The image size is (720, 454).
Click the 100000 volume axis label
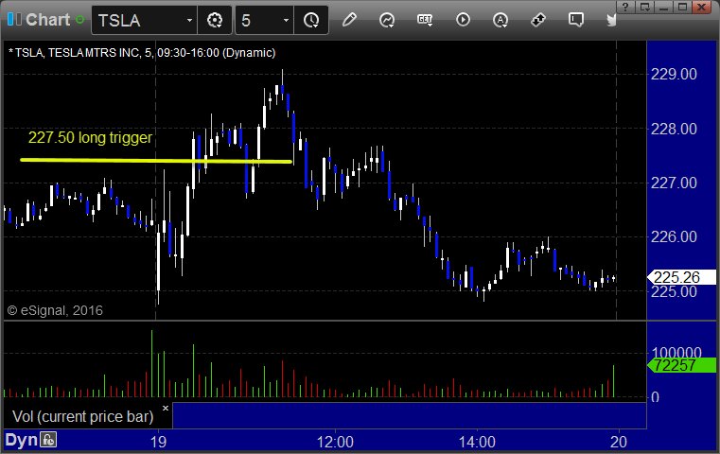pos(676,352)
